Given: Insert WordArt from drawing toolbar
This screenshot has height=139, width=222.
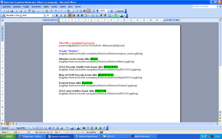Looking at the screenshot, I should point(49,128).
